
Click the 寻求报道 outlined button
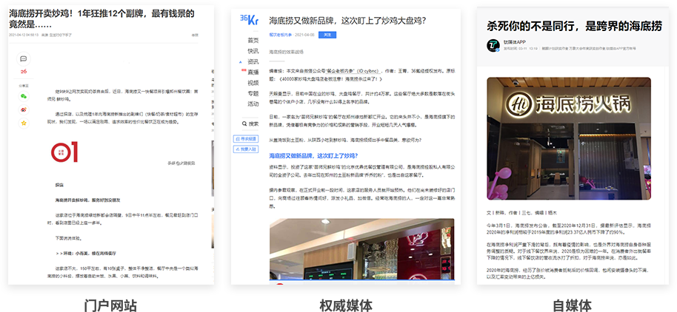coord(246,139)
